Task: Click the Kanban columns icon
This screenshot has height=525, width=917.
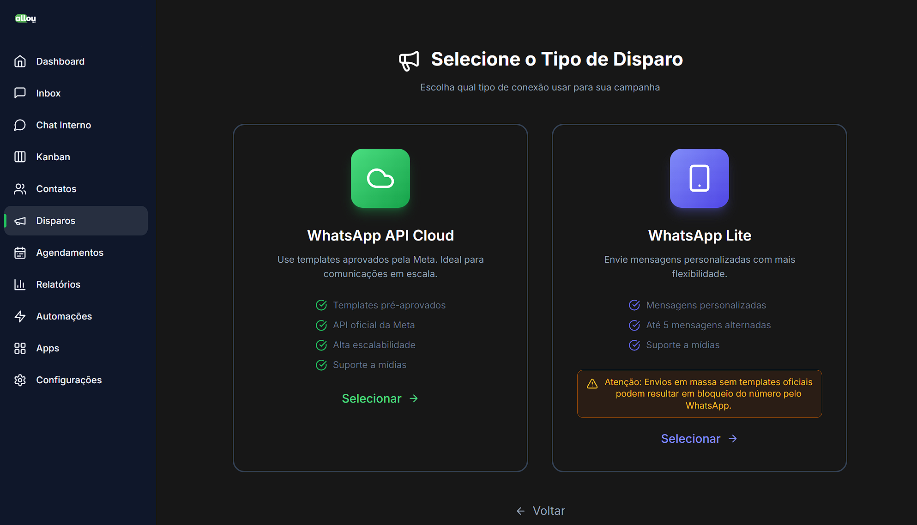Action: click(x=20, y=157)
